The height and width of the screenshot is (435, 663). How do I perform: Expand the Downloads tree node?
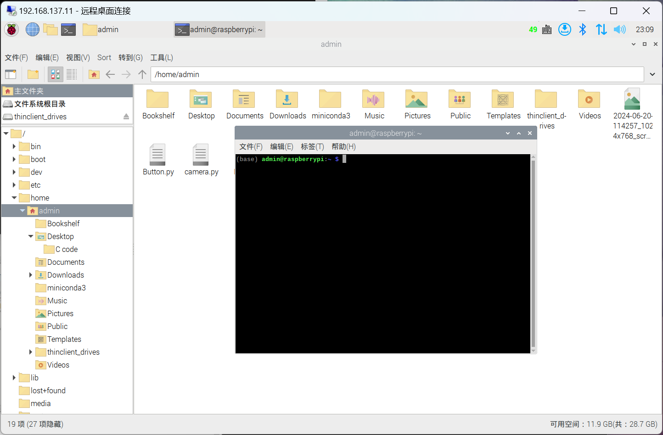[x=31, y=275]
